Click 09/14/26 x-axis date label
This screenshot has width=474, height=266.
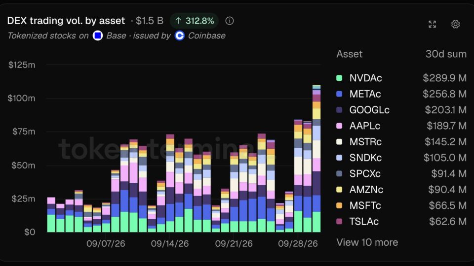tap(170, 244)
